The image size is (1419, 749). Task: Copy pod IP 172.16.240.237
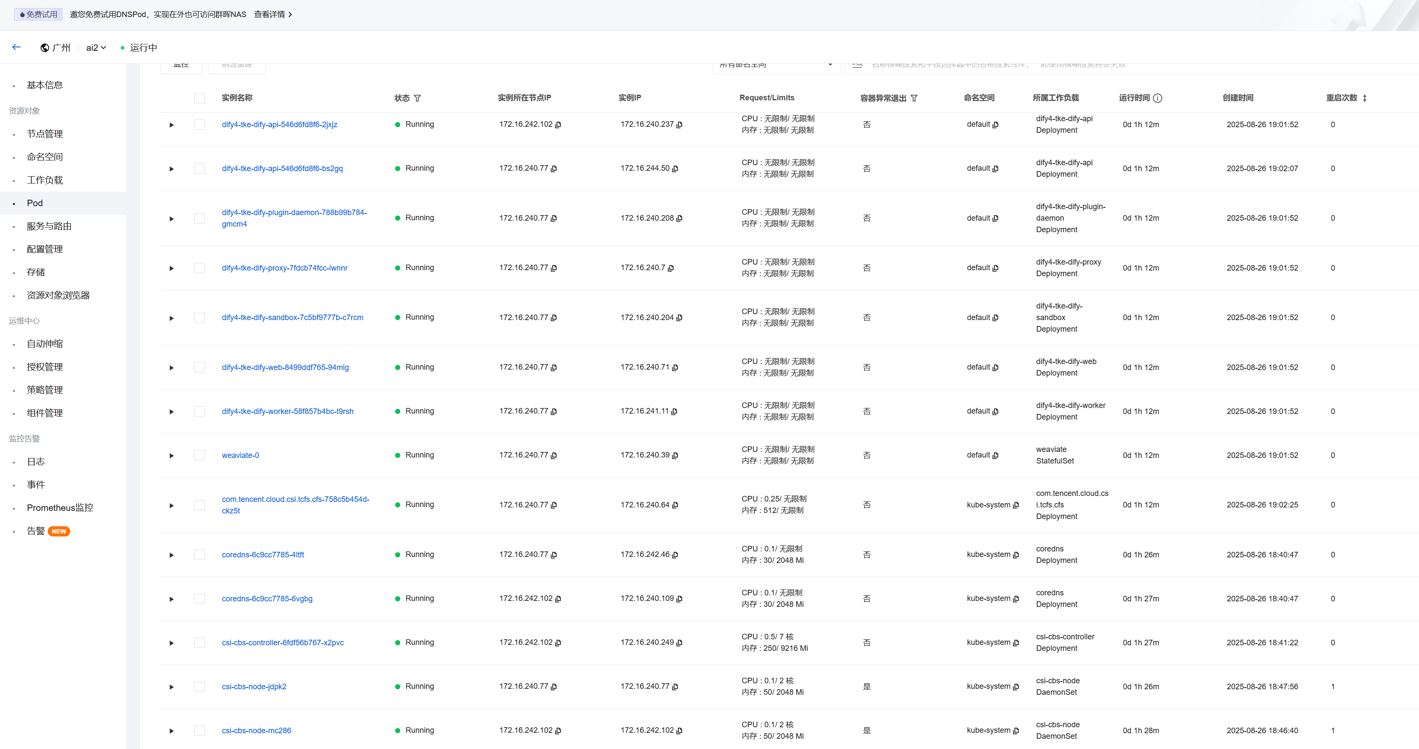(x=679, y=125)
